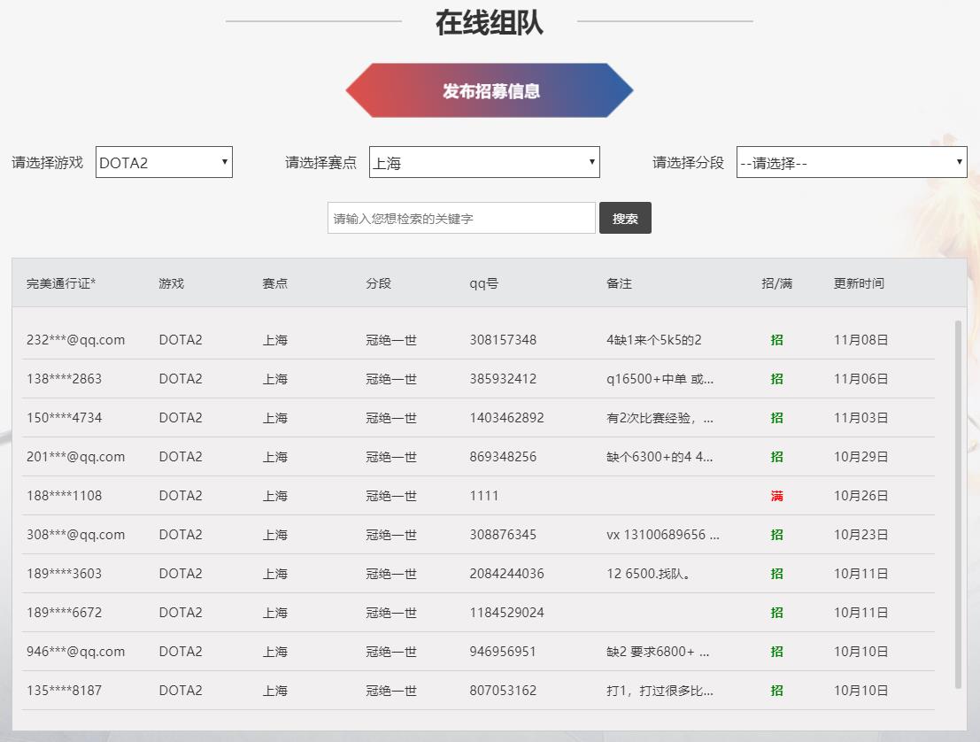980x742 pixels.
Task: Expand the --请选择-- 分段 dropdown
Action: pyautogui.click(x=851, y=161)
